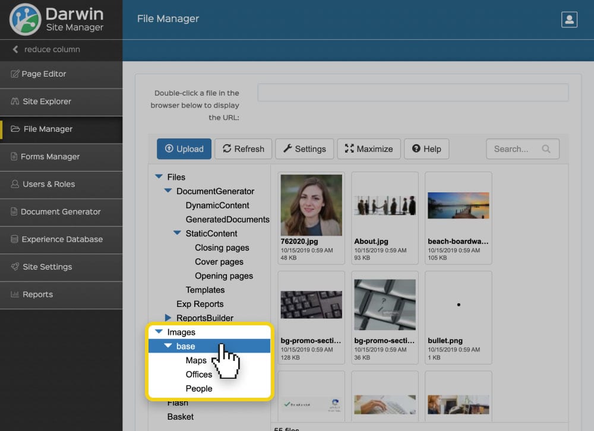Screen dimensions: 594x431
Task: Click the Site Settings icon
Action: (x=15, y=267)
